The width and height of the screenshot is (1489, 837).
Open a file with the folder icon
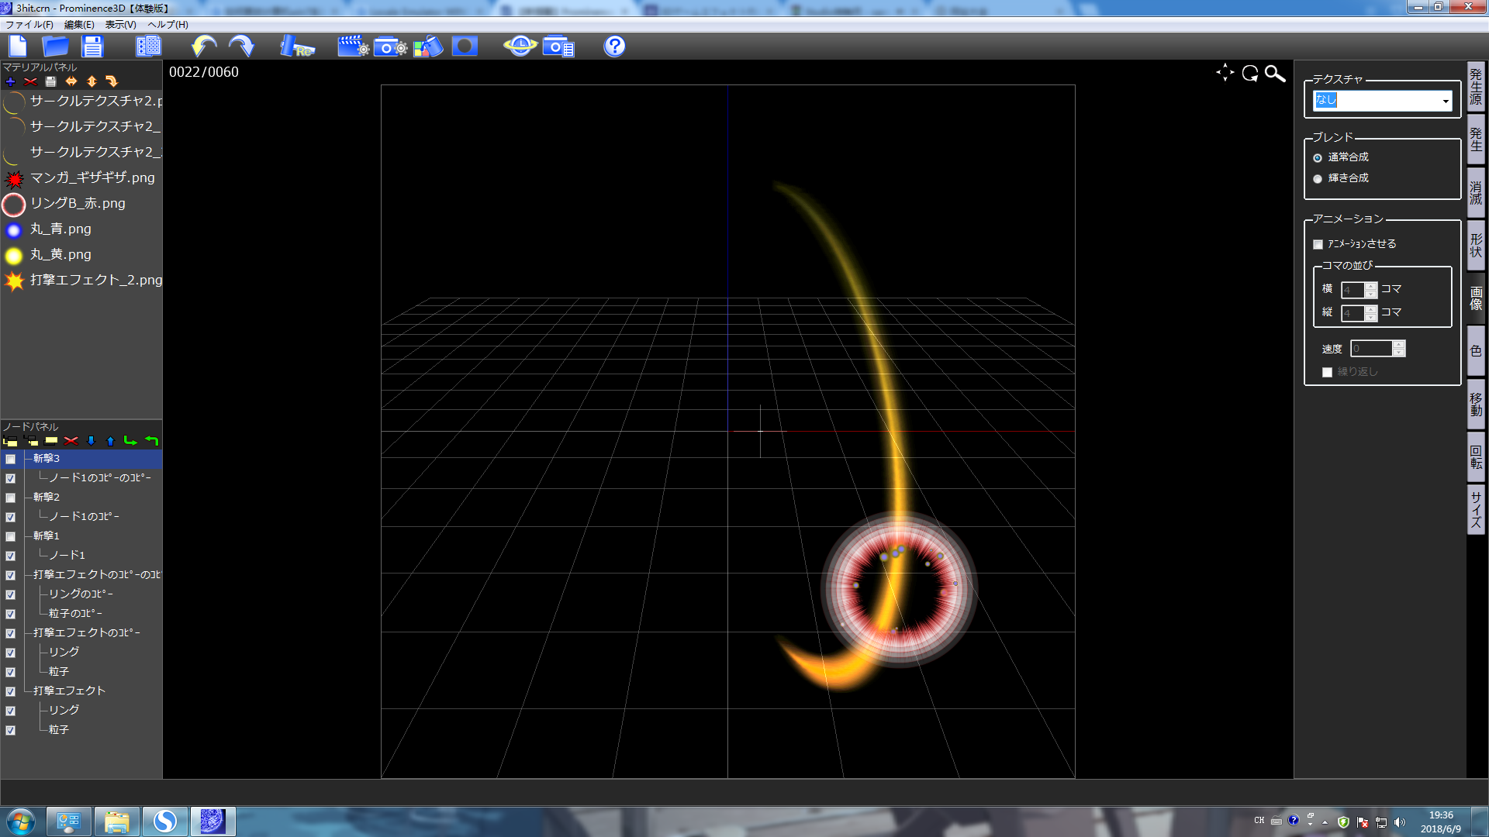[55, 46]
